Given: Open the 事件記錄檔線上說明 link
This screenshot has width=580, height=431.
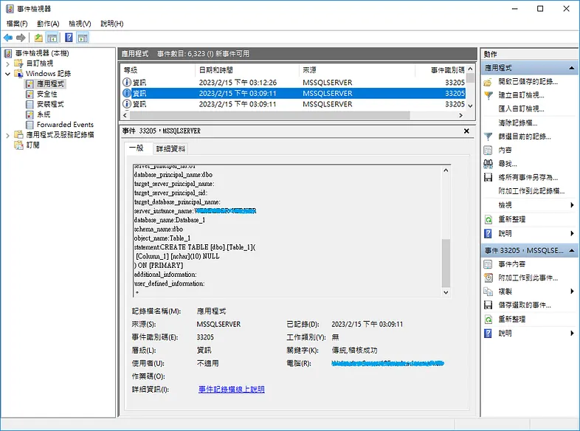Looking at the screenshot, I should pos(232,389).
